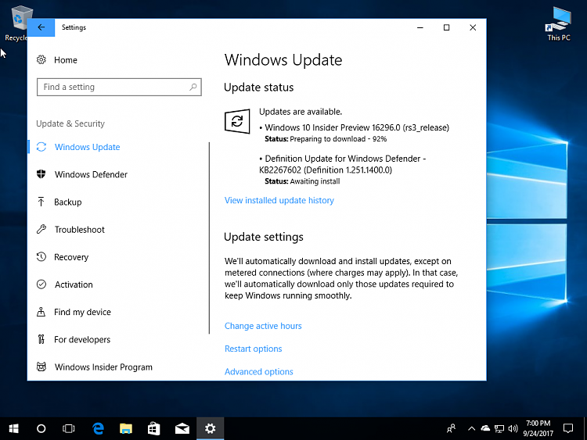Click the 'Update & Security' section label
Screen dimensions: 587x440
pyautogui.click(x=70, y=123)
